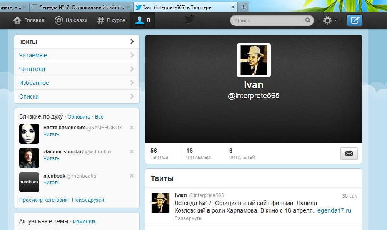
Task: Open direct messages envelope button
Action: [349, 153]
